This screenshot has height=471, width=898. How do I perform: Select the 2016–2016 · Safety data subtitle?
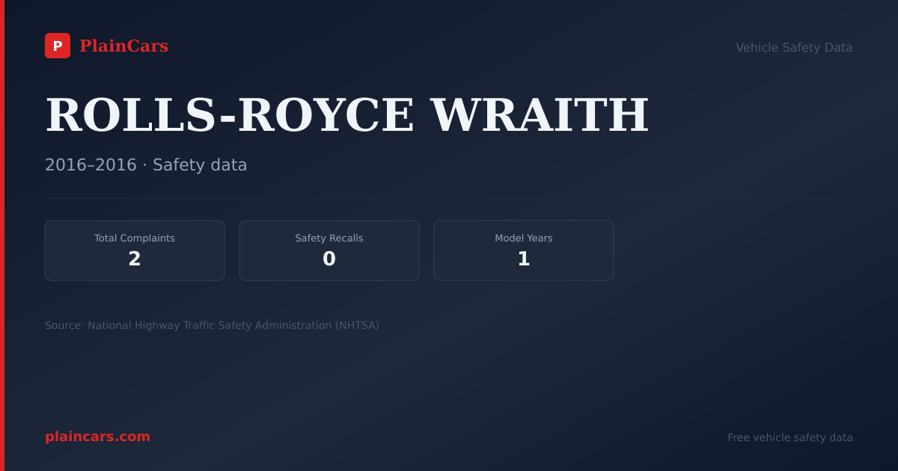click(146, 164)
